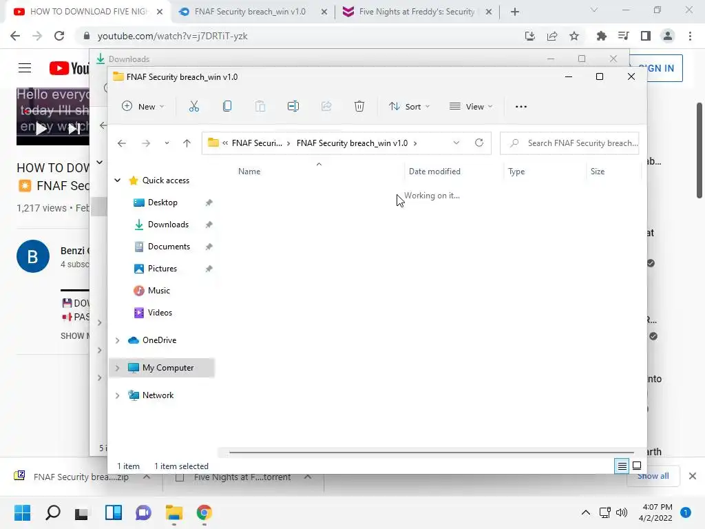Open the Sort dropdown
Image resolution: width=705 pixels, height=529 pixels.
409,107
